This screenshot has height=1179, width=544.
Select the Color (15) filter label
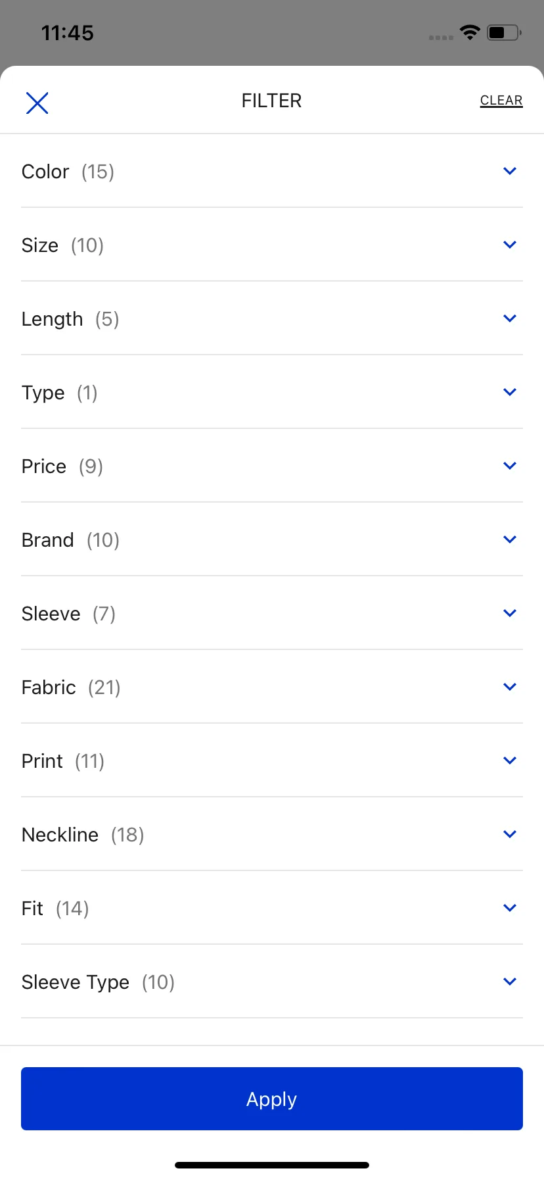[x=68, y=172]
